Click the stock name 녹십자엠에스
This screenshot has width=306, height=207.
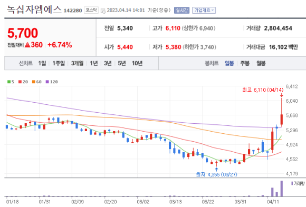[34, 10]
